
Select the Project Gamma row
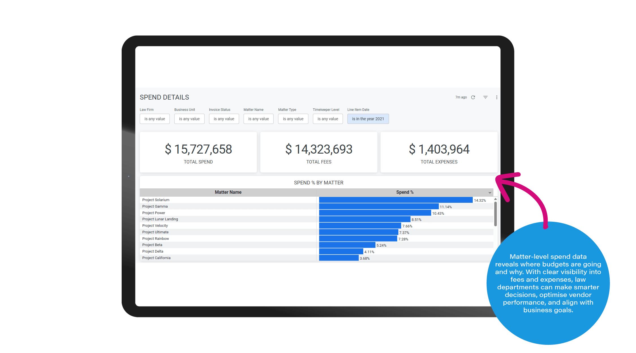tap(155, 206)
